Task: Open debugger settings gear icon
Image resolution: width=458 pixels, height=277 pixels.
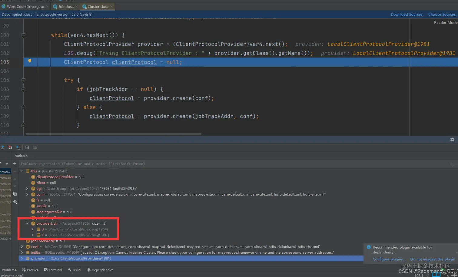Action: [x=452, y=140]
